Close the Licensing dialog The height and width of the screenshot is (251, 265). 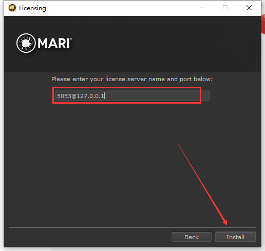[249, 8]
